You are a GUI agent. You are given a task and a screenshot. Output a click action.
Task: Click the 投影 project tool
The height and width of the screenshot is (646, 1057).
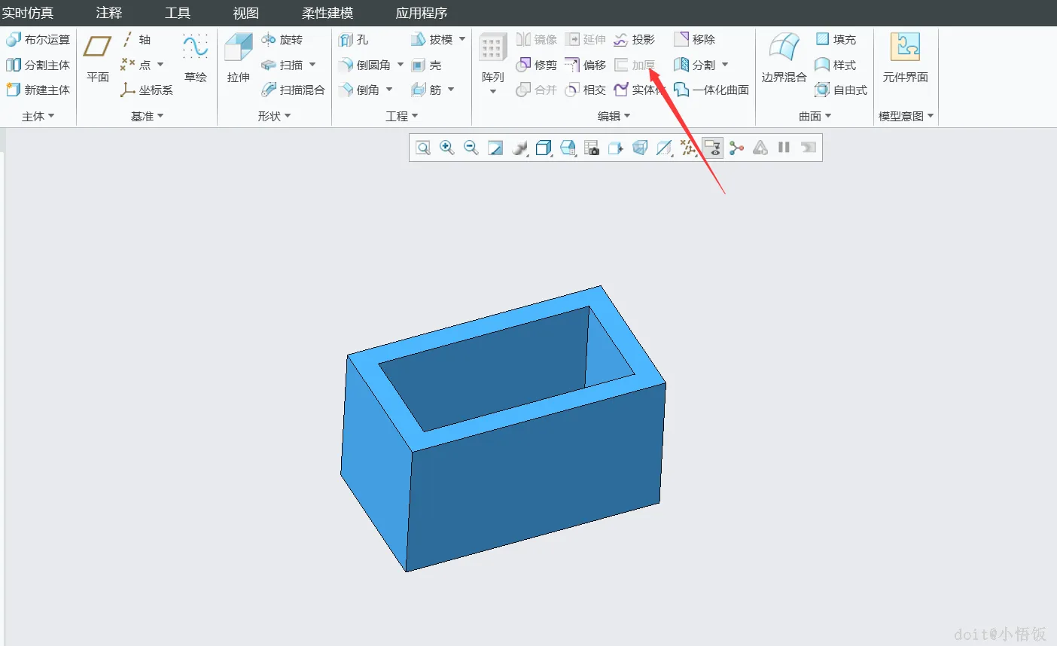[635, 39]
